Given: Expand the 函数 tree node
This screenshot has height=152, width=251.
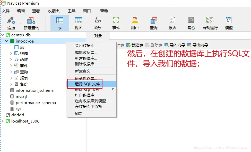Looking at the screenshot, I should tap(11, 59).
